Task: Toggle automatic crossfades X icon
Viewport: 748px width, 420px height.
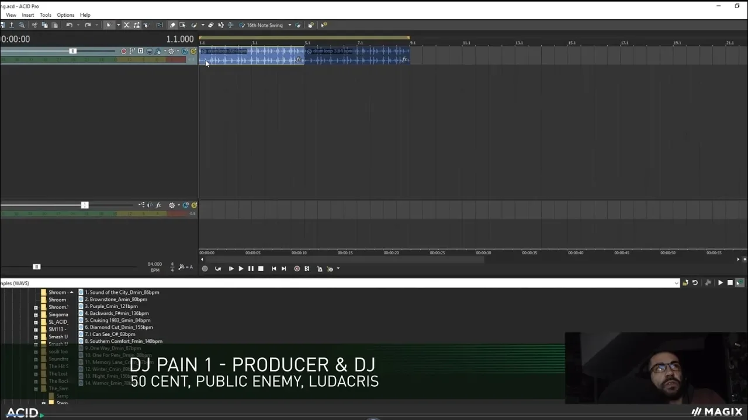Action: point(126,25)
